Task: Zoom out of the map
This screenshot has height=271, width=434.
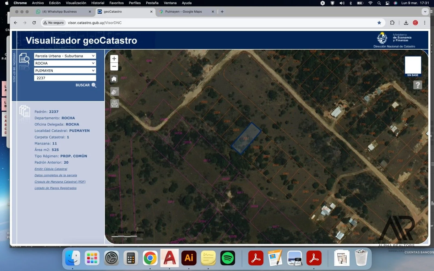Action: (x=114, y=67)
